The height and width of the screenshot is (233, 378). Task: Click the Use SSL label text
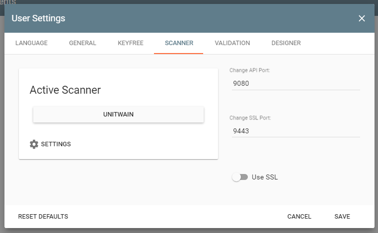[264, 177]
